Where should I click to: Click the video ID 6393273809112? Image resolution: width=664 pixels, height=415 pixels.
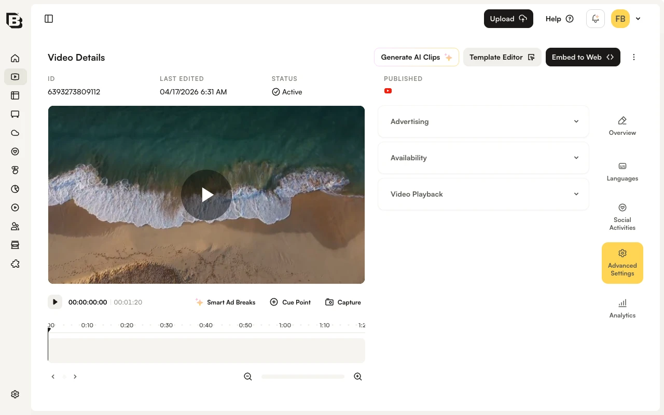pyautogui.click(x=74, y=92)
